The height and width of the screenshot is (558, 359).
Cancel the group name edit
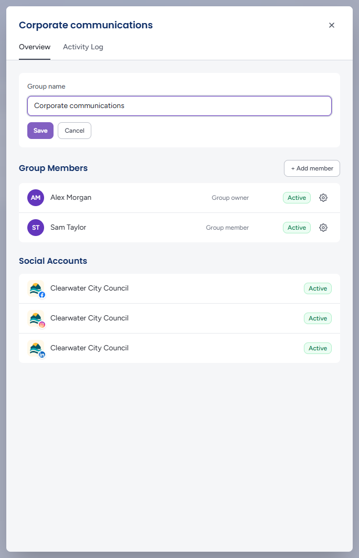(75, 131)
